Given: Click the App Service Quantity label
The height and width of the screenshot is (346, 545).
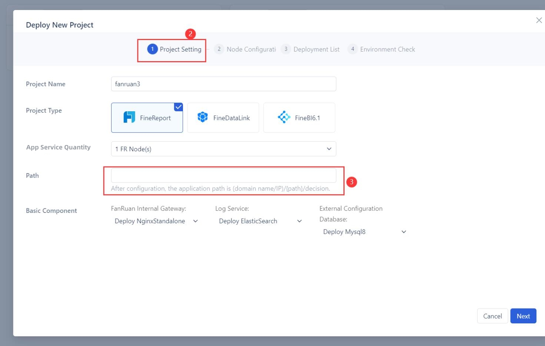Looking at the screenshot, I should pyautogui.click(x=58, y=147).
